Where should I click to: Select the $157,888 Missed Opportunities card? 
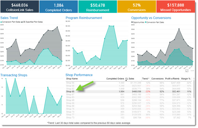coord(176,6)
